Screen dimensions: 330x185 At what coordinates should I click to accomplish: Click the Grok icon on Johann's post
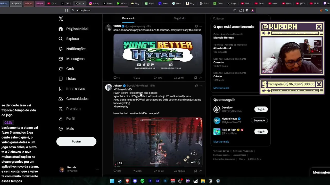pyautogui.click(x=196, y=86)
